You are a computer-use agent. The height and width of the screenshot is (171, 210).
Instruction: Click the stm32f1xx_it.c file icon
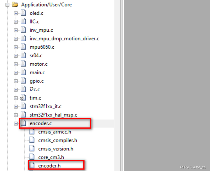(x=23, y=106)
